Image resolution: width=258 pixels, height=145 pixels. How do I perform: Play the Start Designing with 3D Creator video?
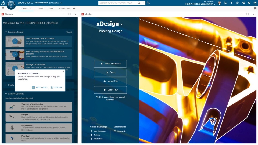15,41
